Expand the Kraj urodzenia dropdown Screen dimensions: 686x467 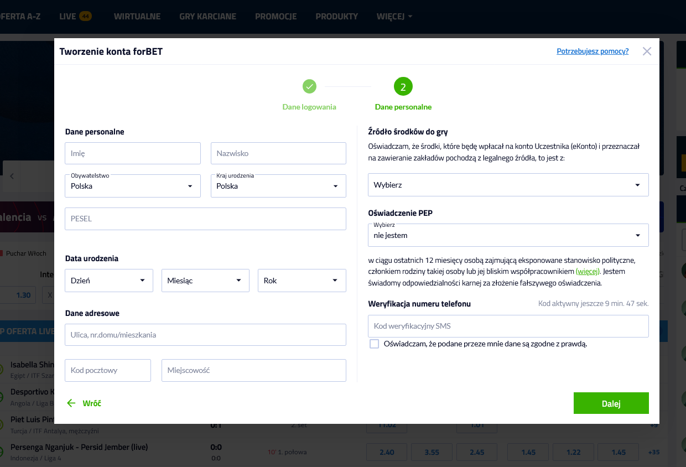click(278, 186)
